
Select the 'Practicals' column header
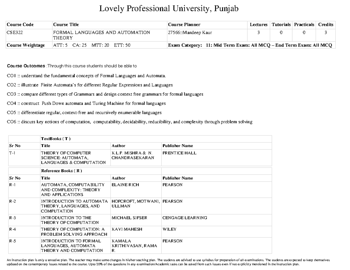[x=304, y=25]
